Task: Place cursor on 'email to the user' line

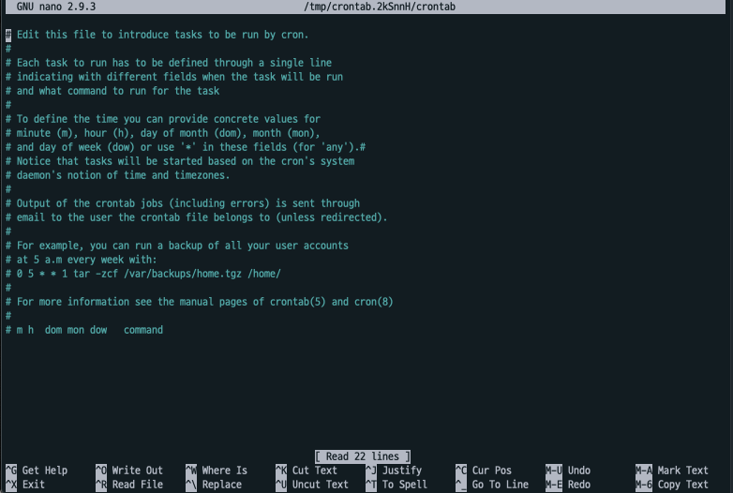Action: 196,217
